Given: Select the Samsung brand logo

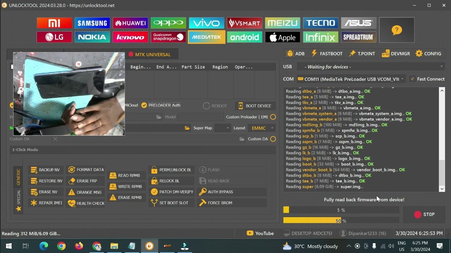Looking at the screenshot, I should [x=92, y=23].
